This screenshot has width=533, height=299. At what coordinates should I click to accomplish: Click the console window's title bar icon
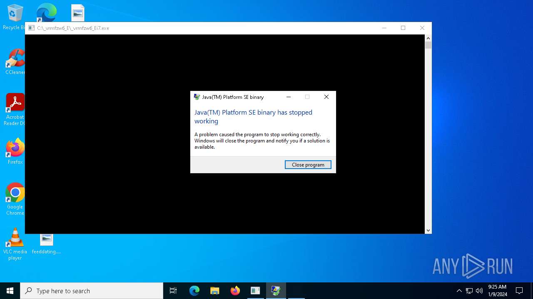click(x=32, y=28)
